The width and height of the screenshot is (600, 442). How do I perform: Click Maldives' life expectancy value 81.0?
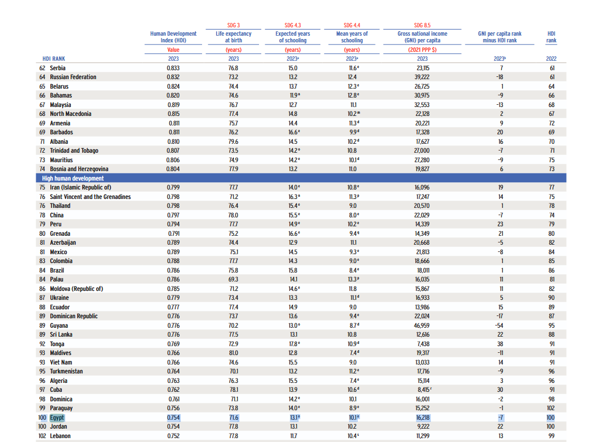click(233, 353)
